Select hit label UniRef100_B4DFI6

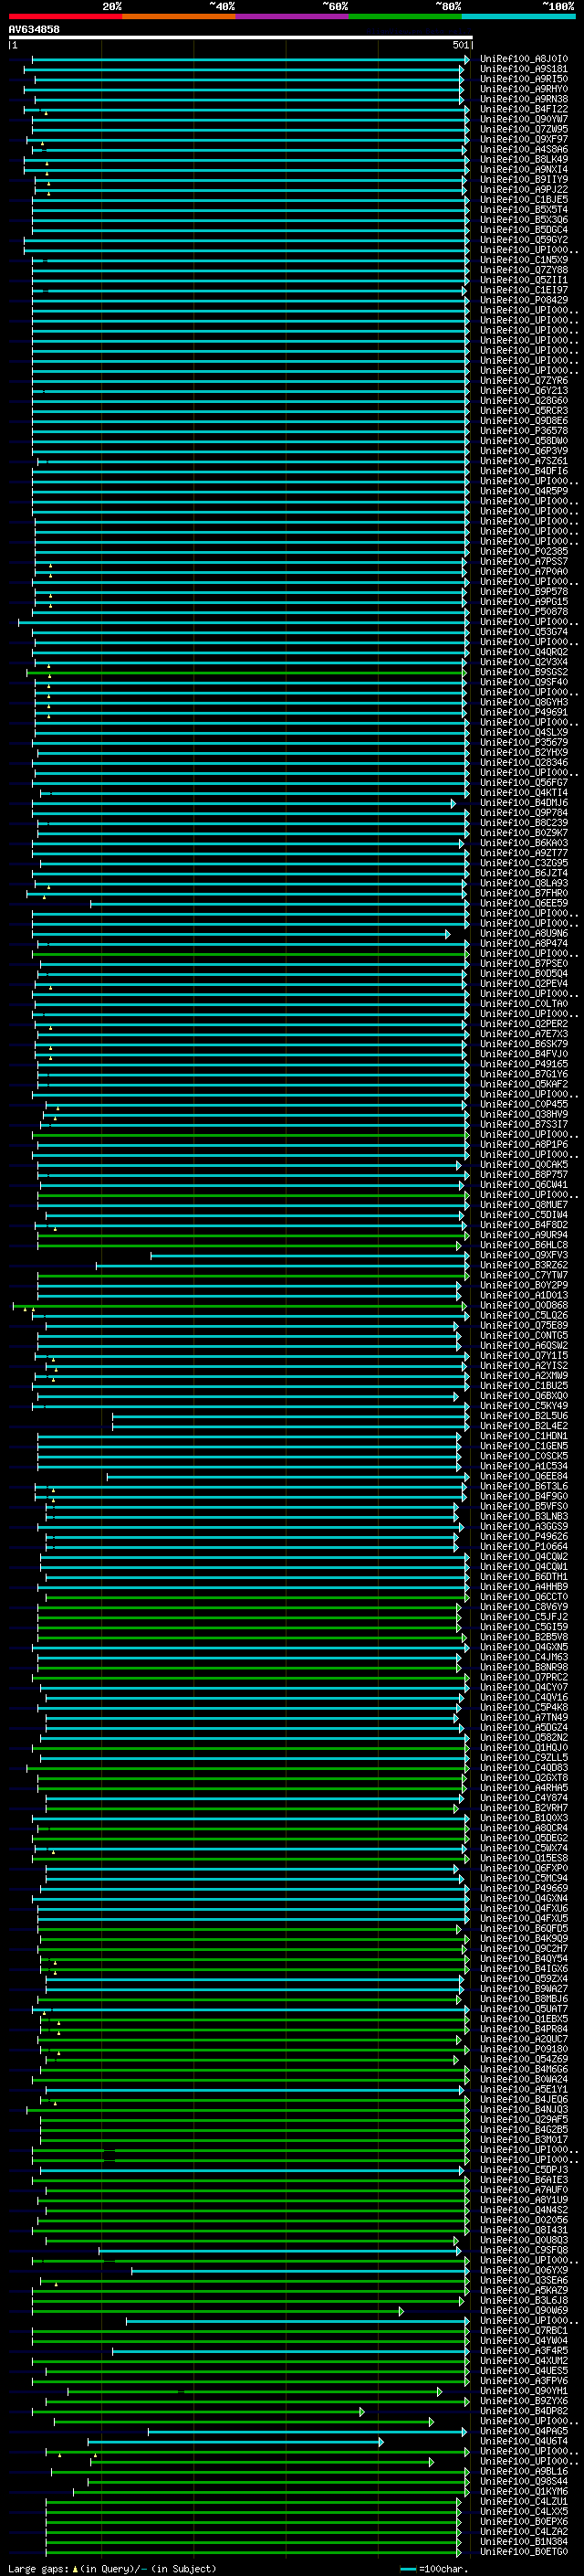(x=524, y=471)
